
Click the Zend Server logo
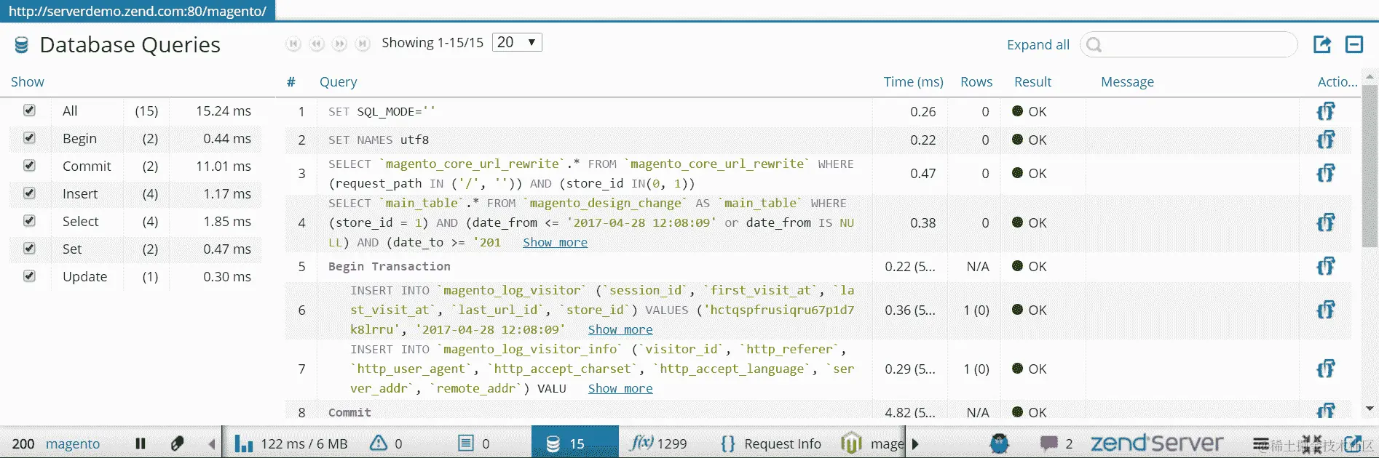1157,443
